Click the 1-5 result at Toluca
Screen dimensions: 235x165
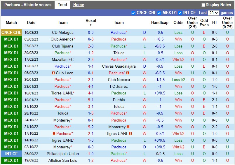(x=91, y=113)
